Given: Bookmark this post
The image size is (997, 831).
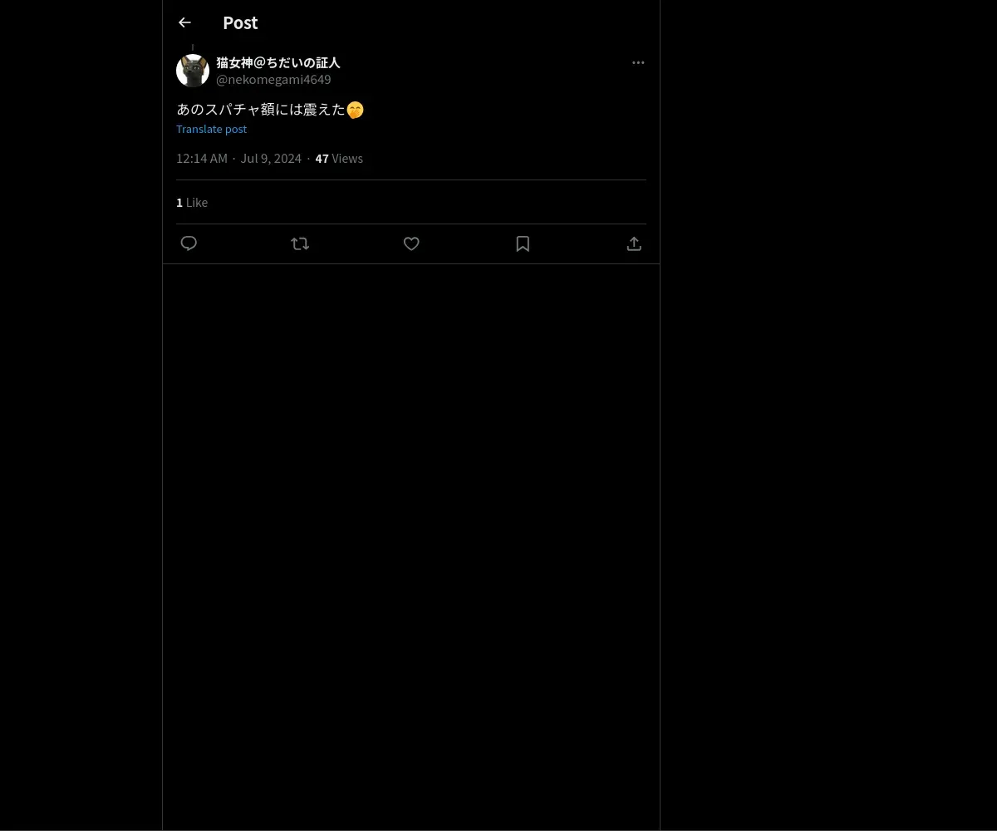Looking at the screenshot, I should coord(523,243).
